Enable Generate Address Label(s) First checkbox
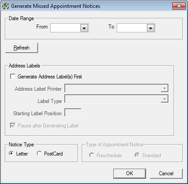This screenshot has width=188, height=184. (13, 76)
